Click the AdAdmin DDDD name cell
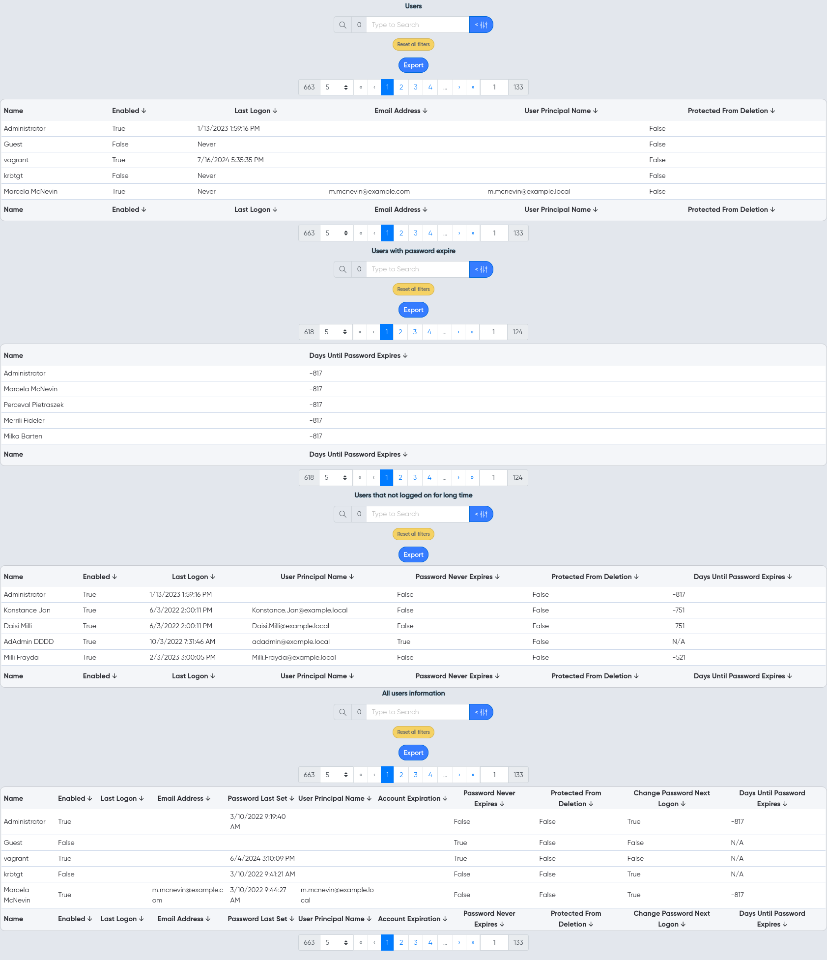The width and height of the screenshot is (827, 960). pos(29,641)
